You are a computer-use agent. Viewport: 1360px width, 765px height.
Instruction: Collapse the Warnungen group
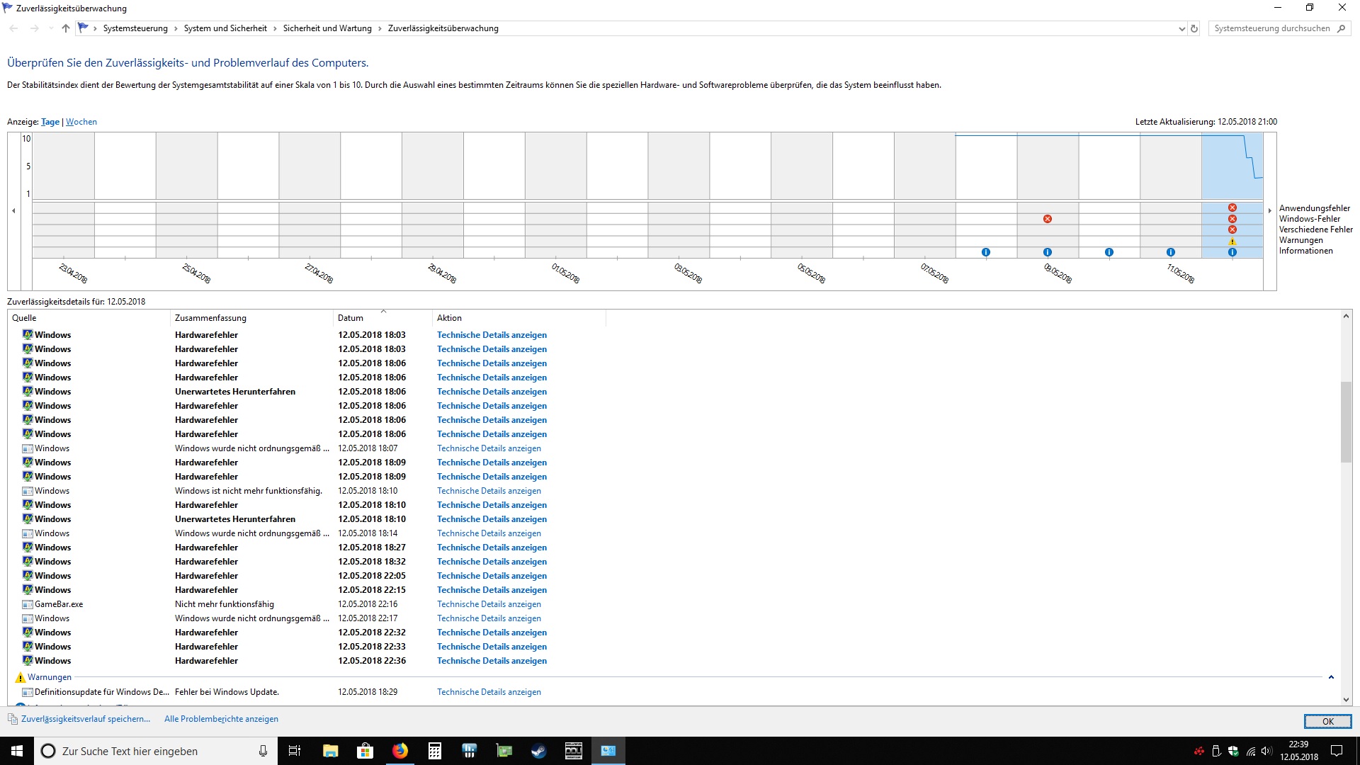[1331, 677]
